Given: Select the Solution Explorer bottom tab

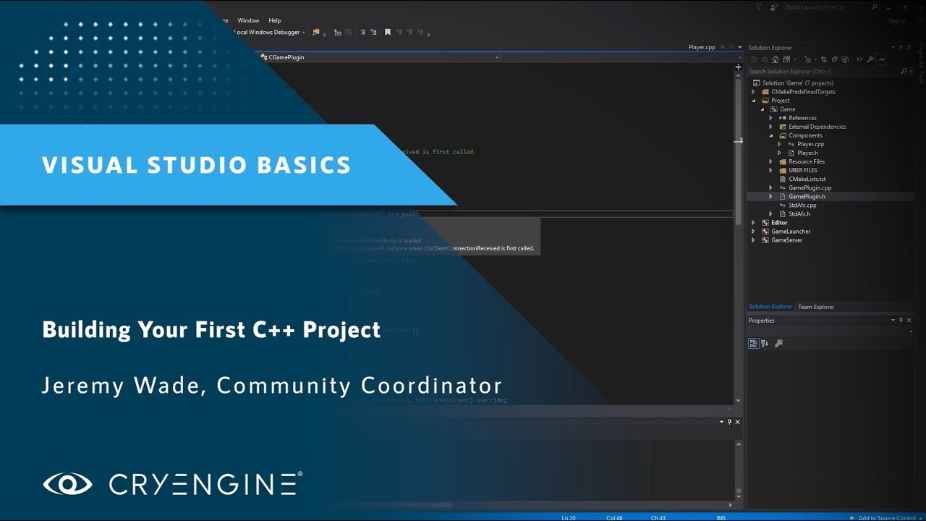Looking at the screenshot, I should pyautogui.click(x=770, y=307).
